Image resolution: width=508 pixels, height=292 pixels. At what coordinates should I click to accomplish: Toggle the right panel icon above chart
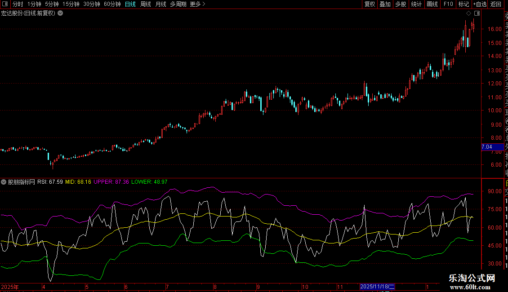(x=477, y=13)
